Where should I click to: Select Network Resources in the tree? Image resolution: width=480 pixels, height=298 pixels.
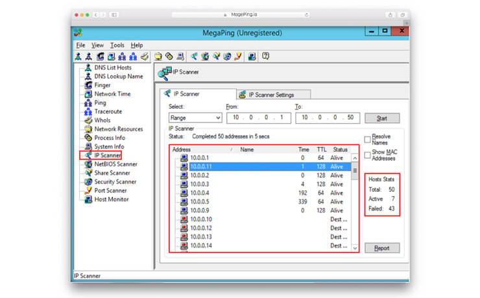click(x=119, y=129)
